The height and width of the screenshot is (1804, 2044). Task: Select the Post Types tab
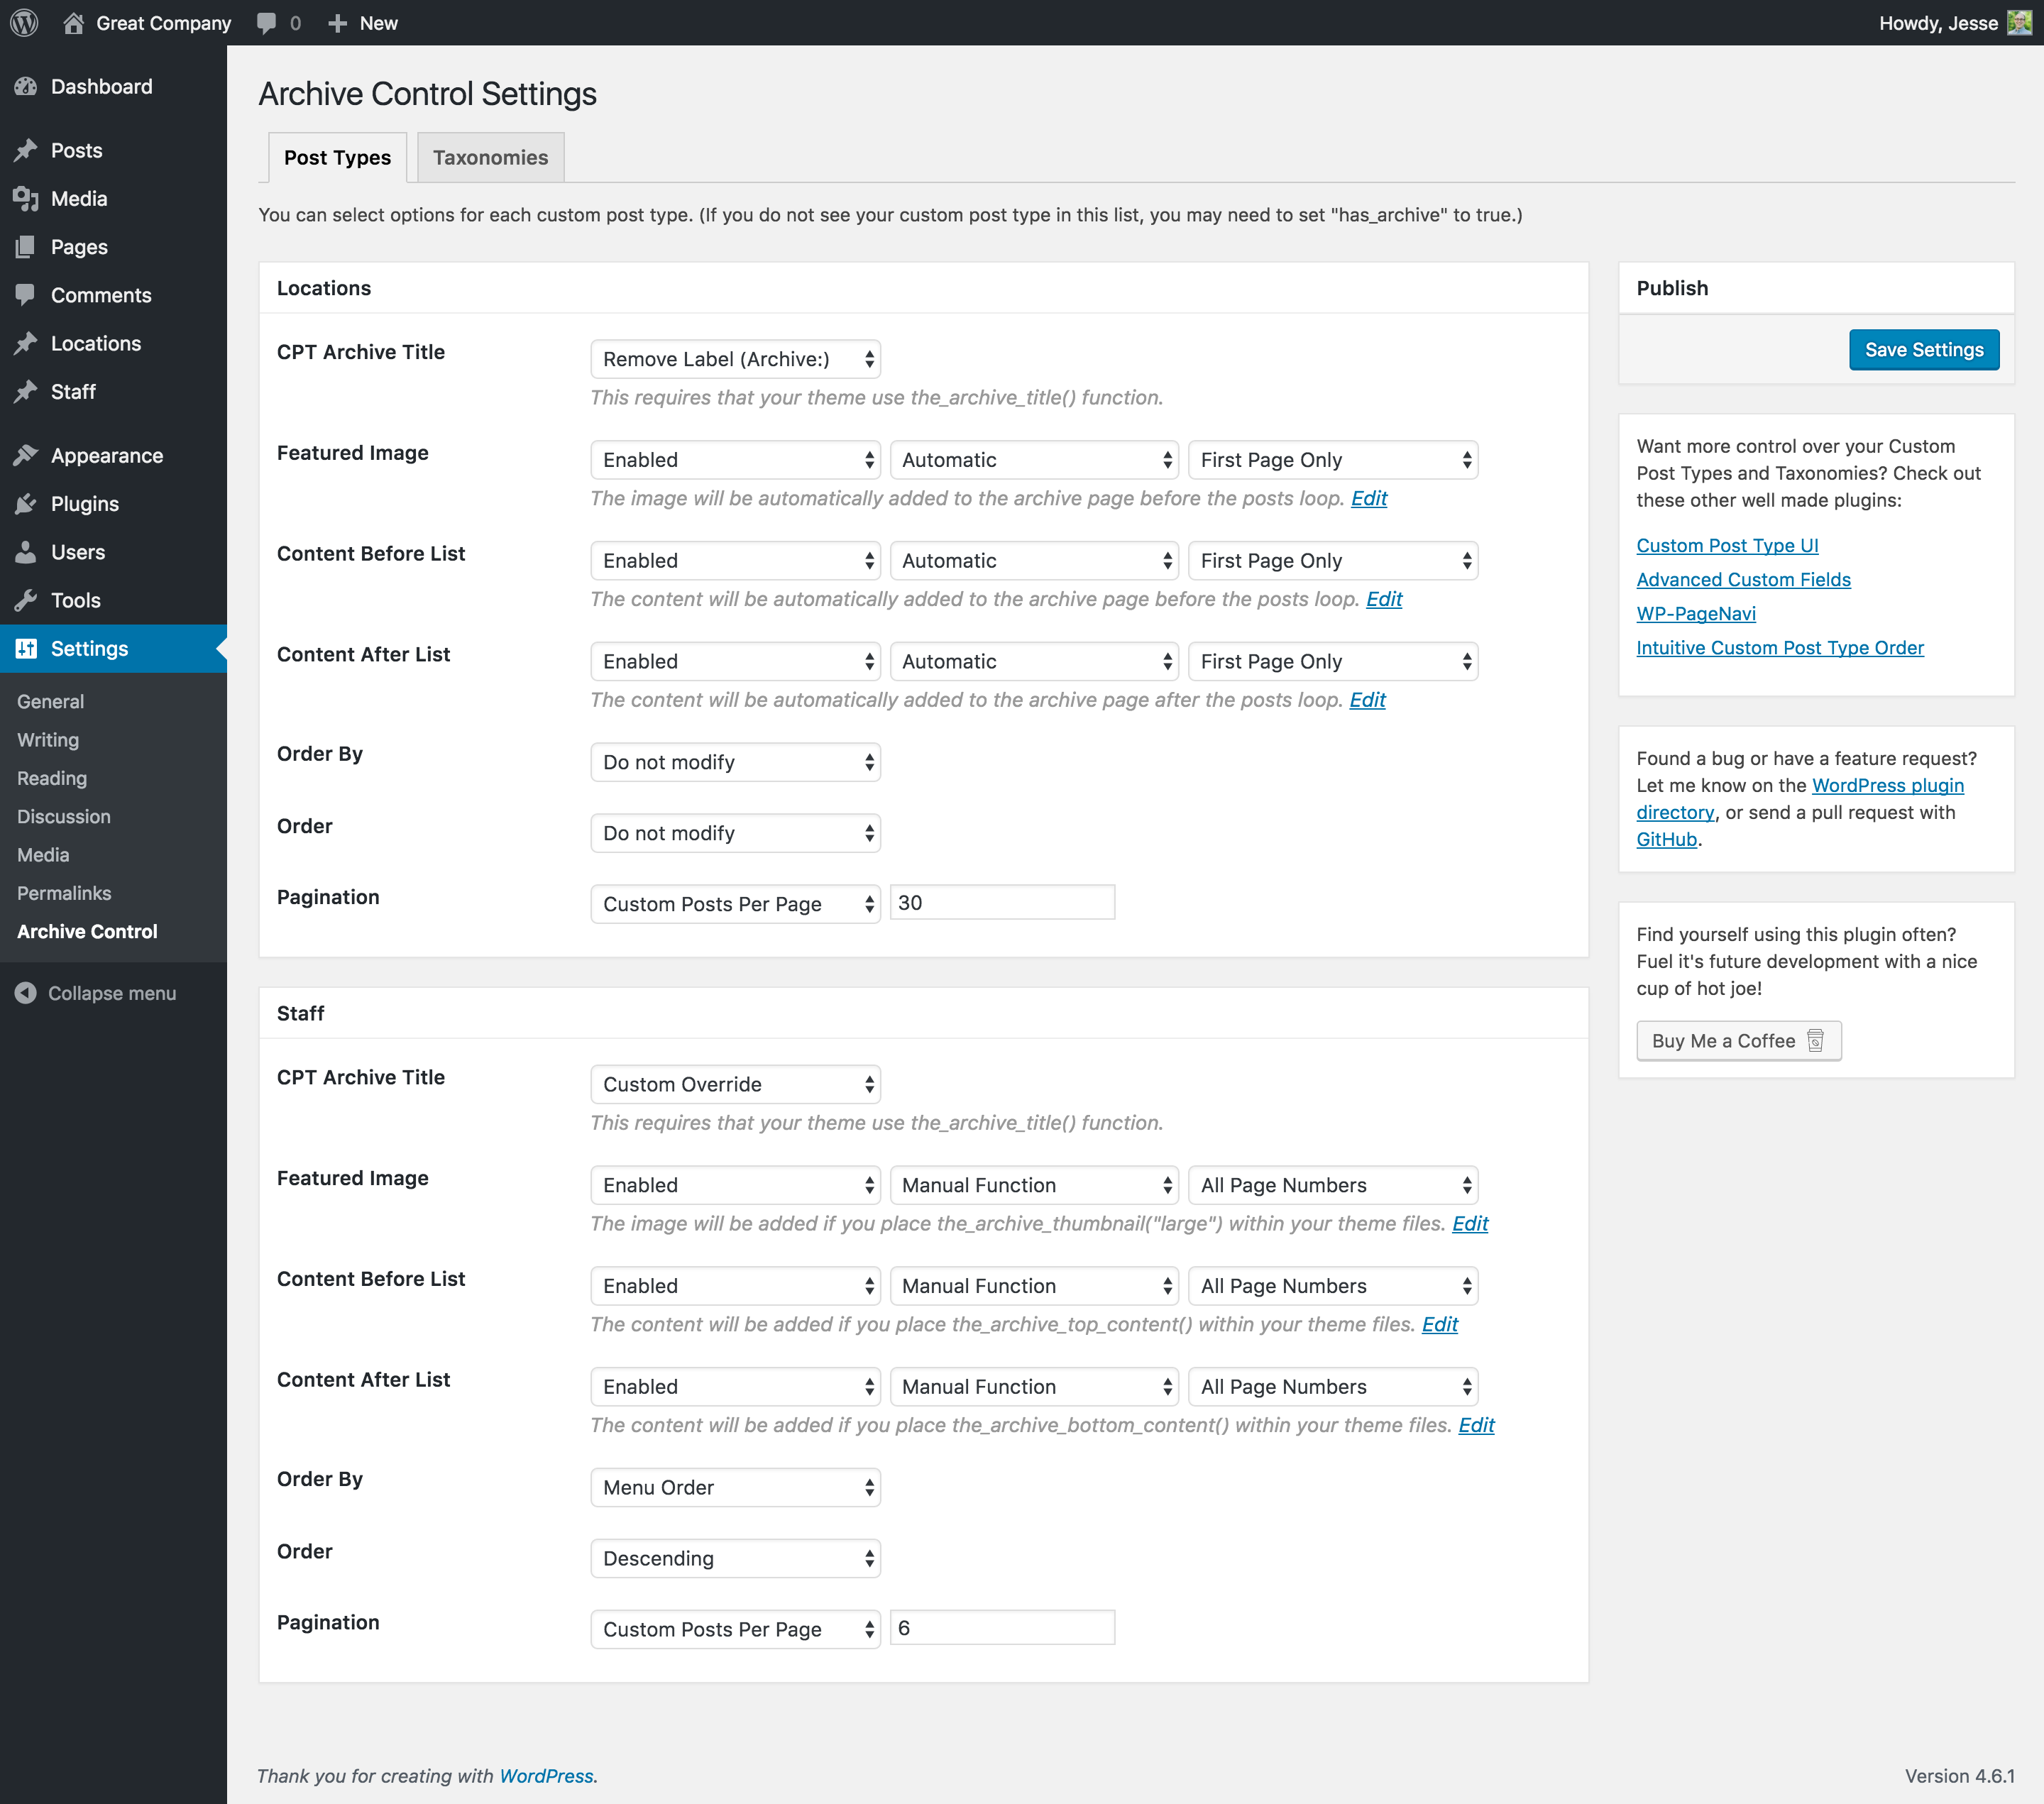[x=337, y=157]
